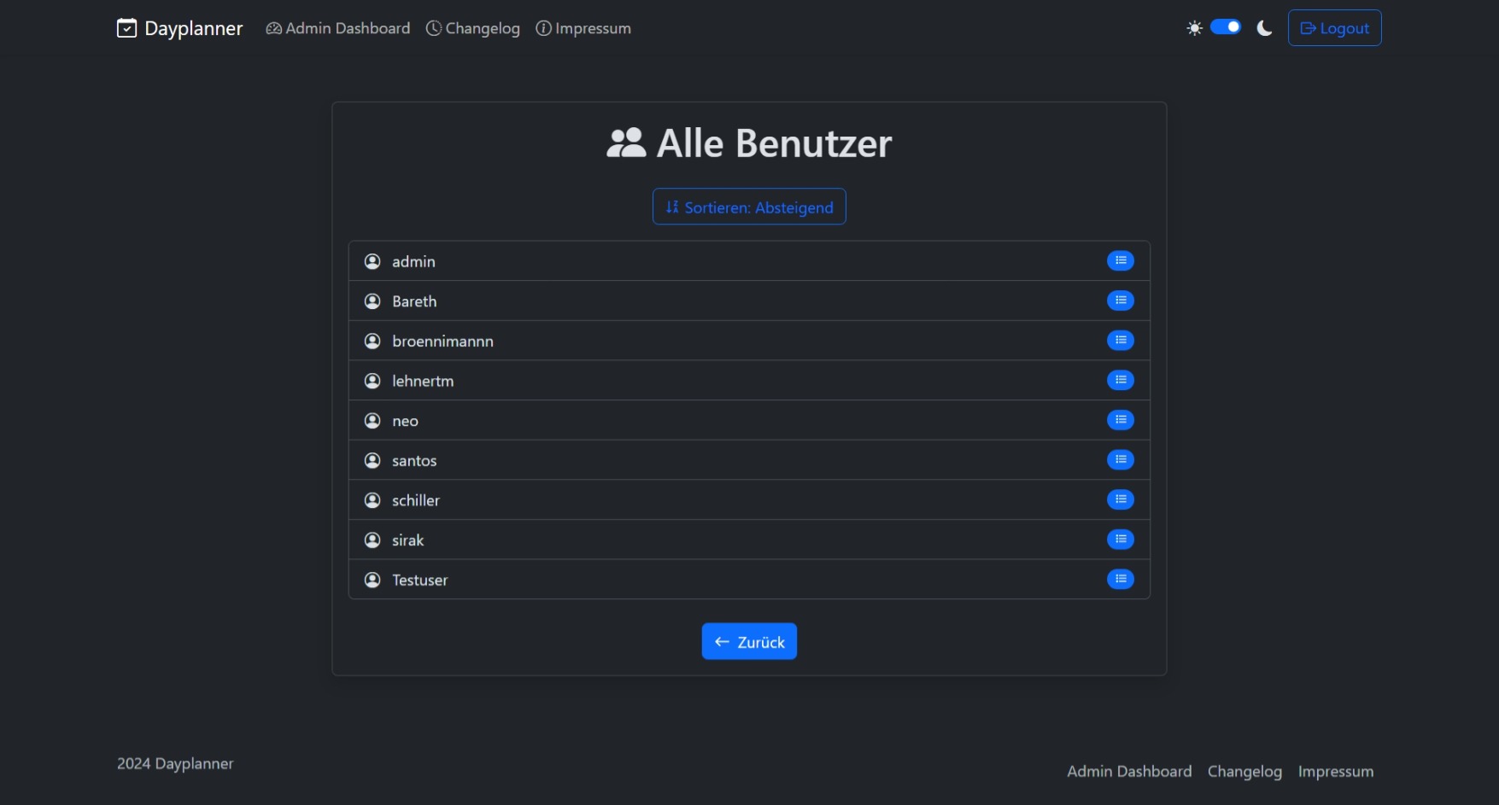This screenshot has height=805, width=1499.
Task: Change the sort order with Sortieren: Absteigend
Action: pyautogui.click(x=749, y=207)
